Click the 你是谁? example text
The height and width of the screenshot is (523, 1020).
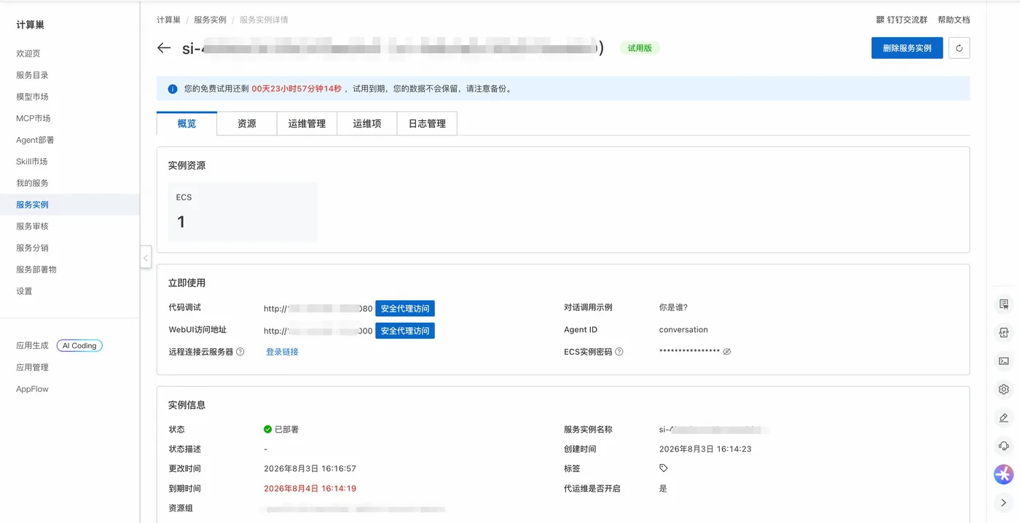pyautogui.click(x=673, y=307)
